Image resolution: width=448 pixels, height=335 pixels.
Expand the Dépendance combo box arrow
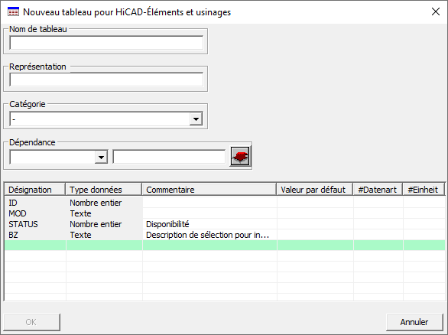[x=101, y=158]
